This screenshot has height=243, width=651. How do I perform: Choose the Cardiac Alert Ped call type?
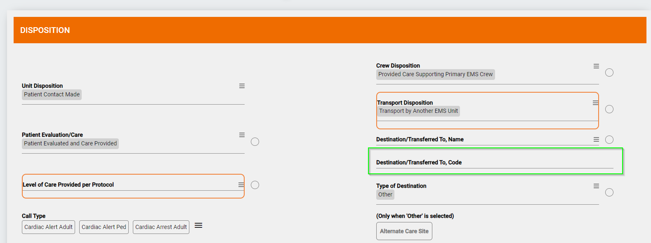104,227
